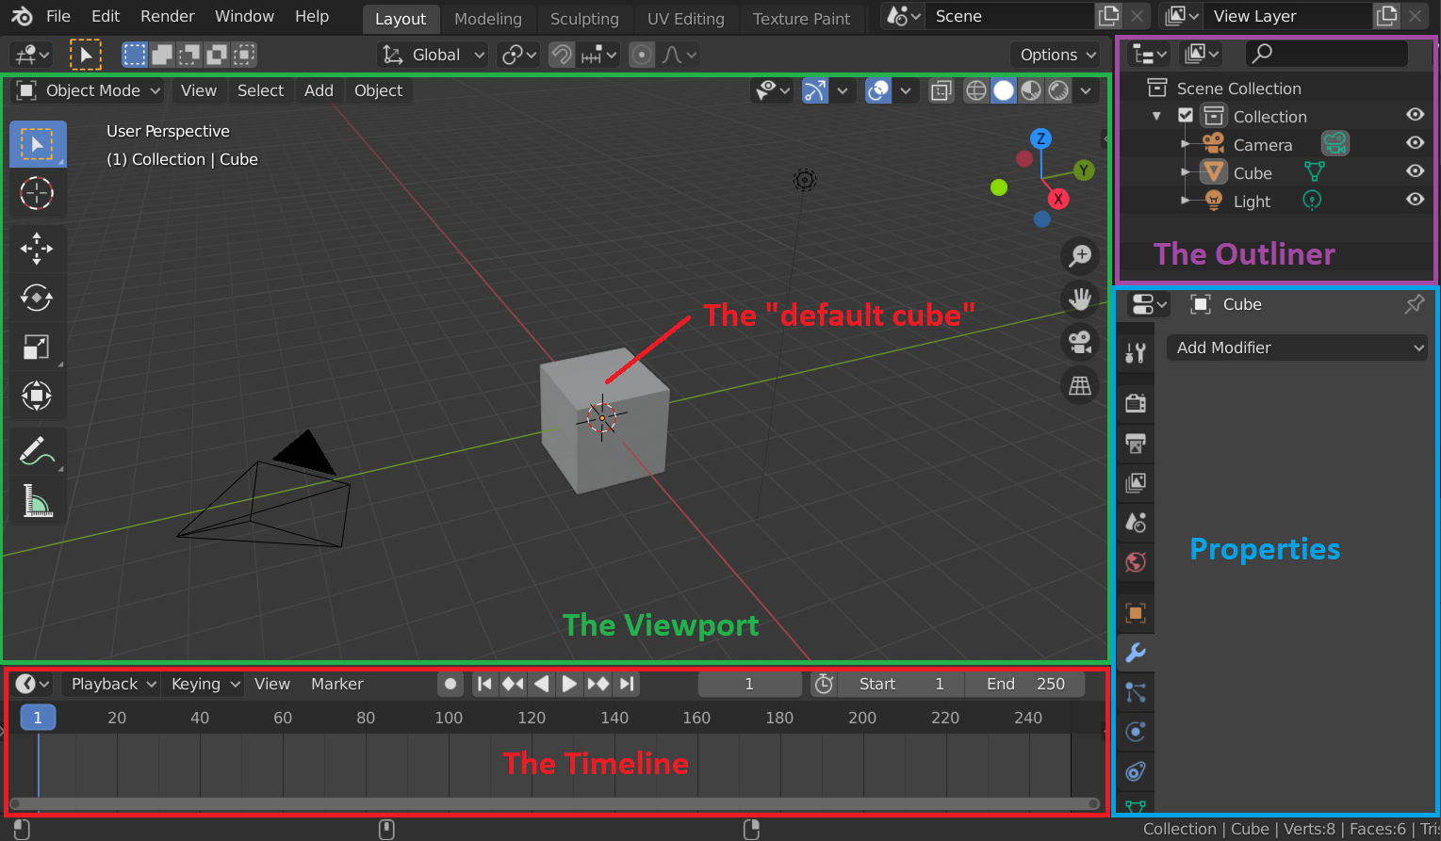Toggle snapping magnet icon

(562, 55)
